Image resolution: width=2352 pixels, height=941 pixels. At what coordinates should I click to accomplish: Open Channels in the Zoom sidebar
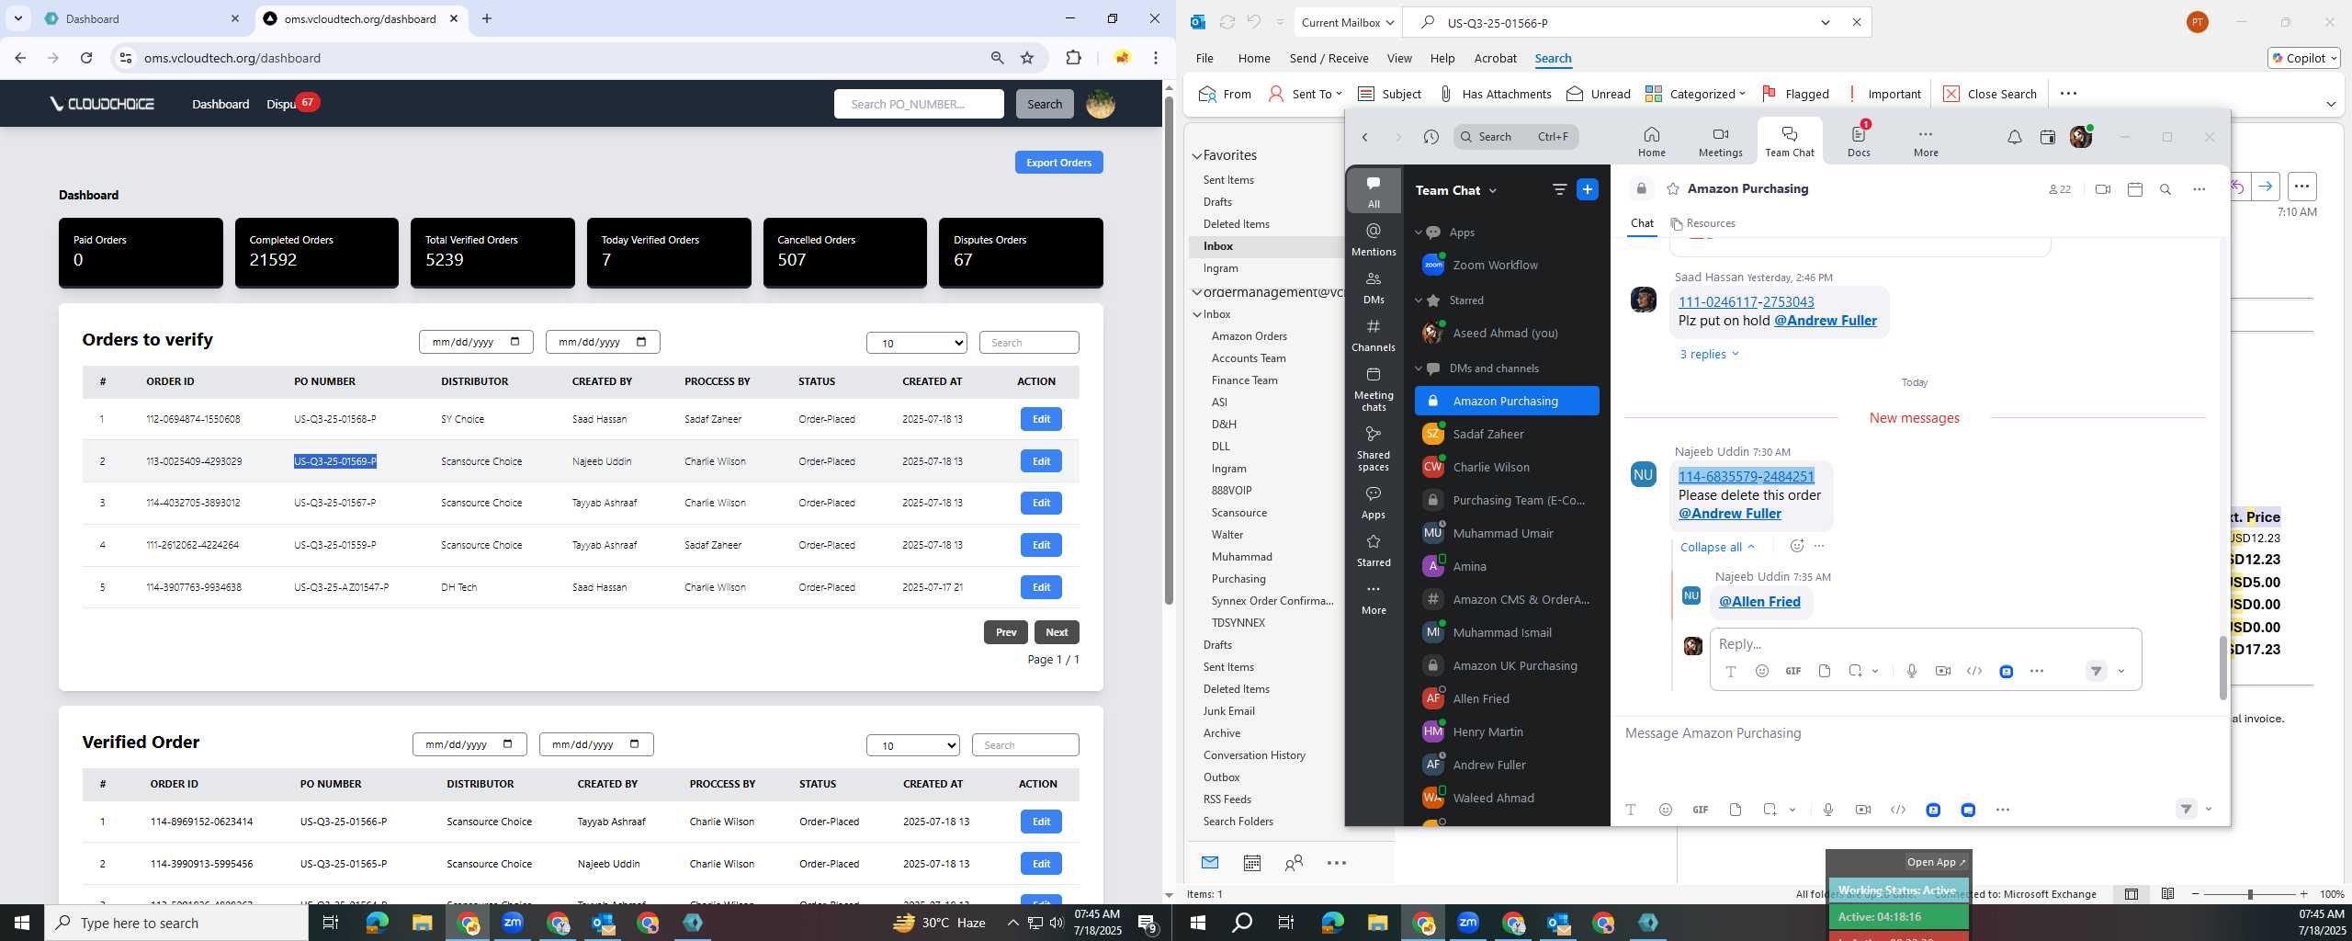pyautogui.click(x=1374, y=334)
